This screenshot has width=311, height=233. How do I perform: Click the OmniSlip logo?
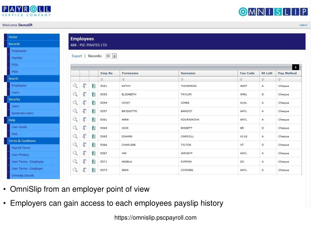tap(273, 12)
